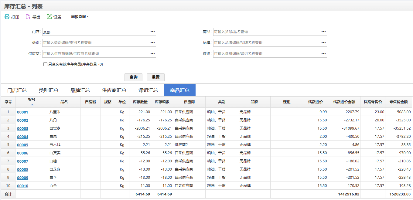Focus the 品牌 search input
This screenshot has width=413, height=200.
point(267,43)
